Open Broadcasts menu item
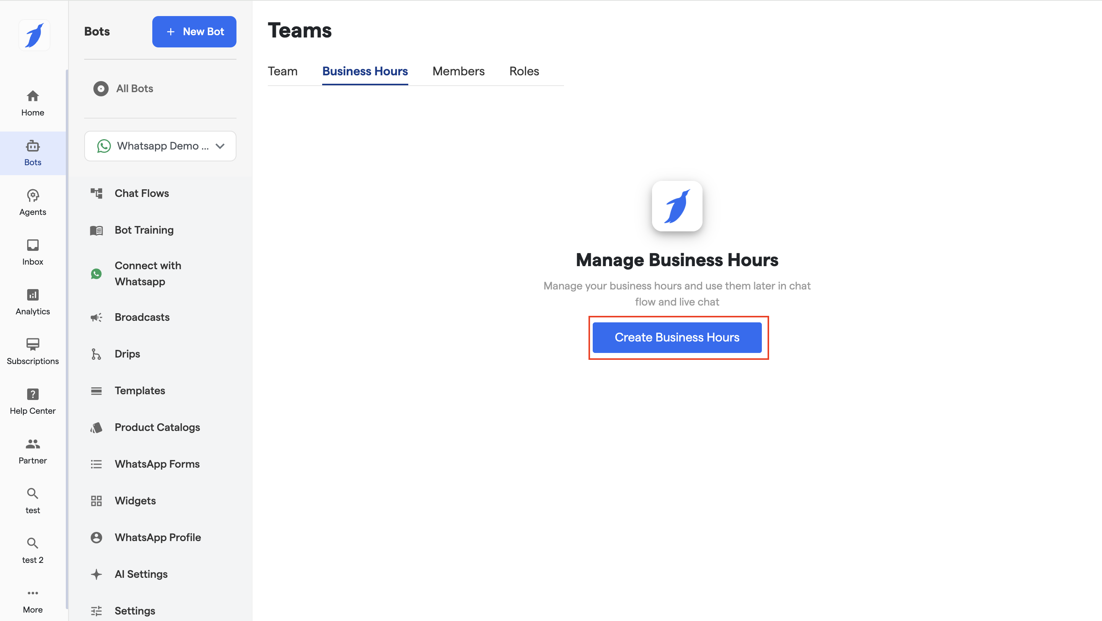1102x621 pixels. click(142, 317)
